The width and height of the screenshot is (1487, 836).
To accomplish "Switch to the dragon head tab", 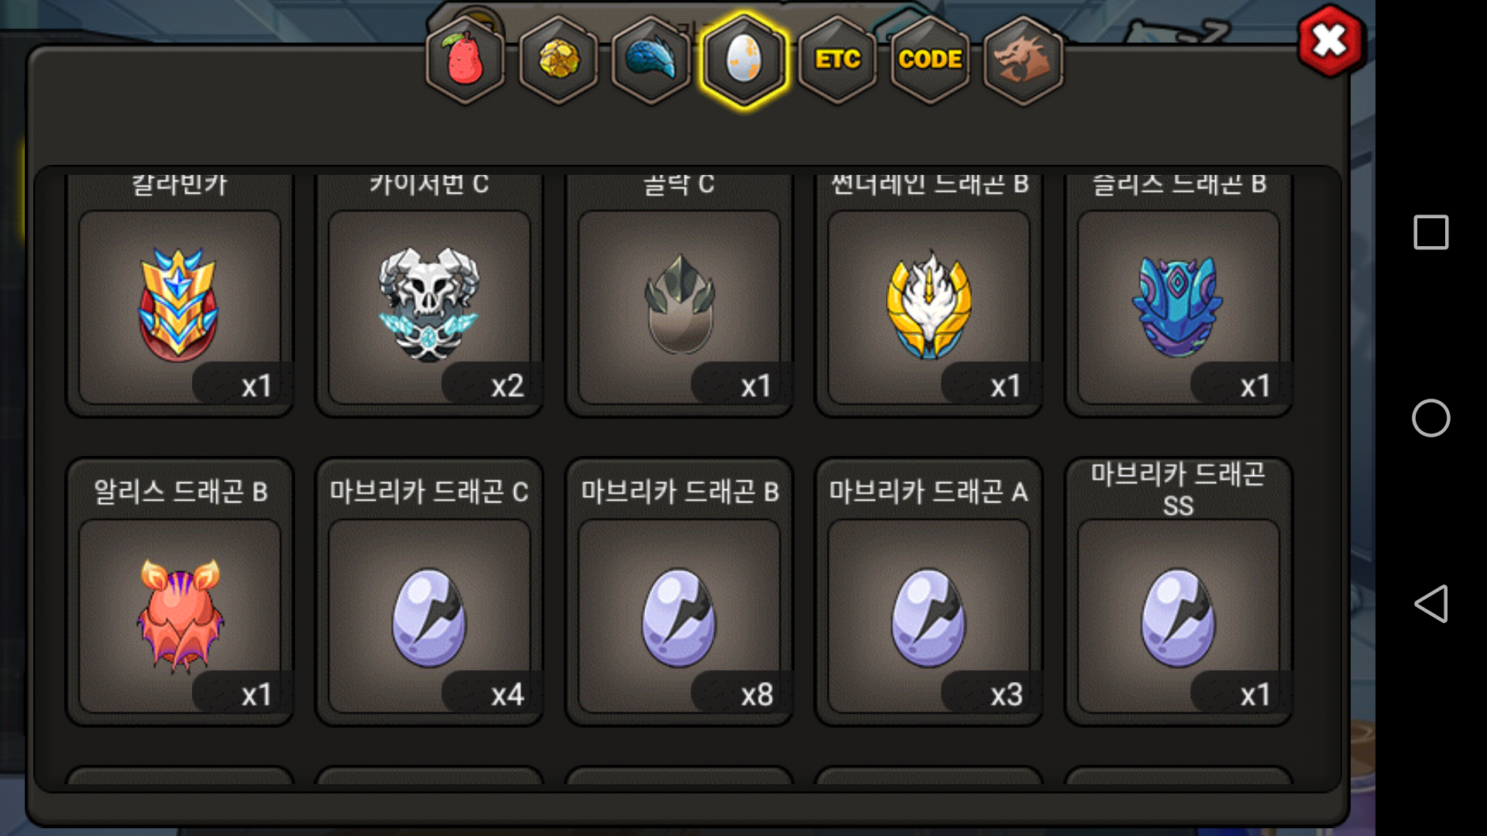I will (1023, 60).
